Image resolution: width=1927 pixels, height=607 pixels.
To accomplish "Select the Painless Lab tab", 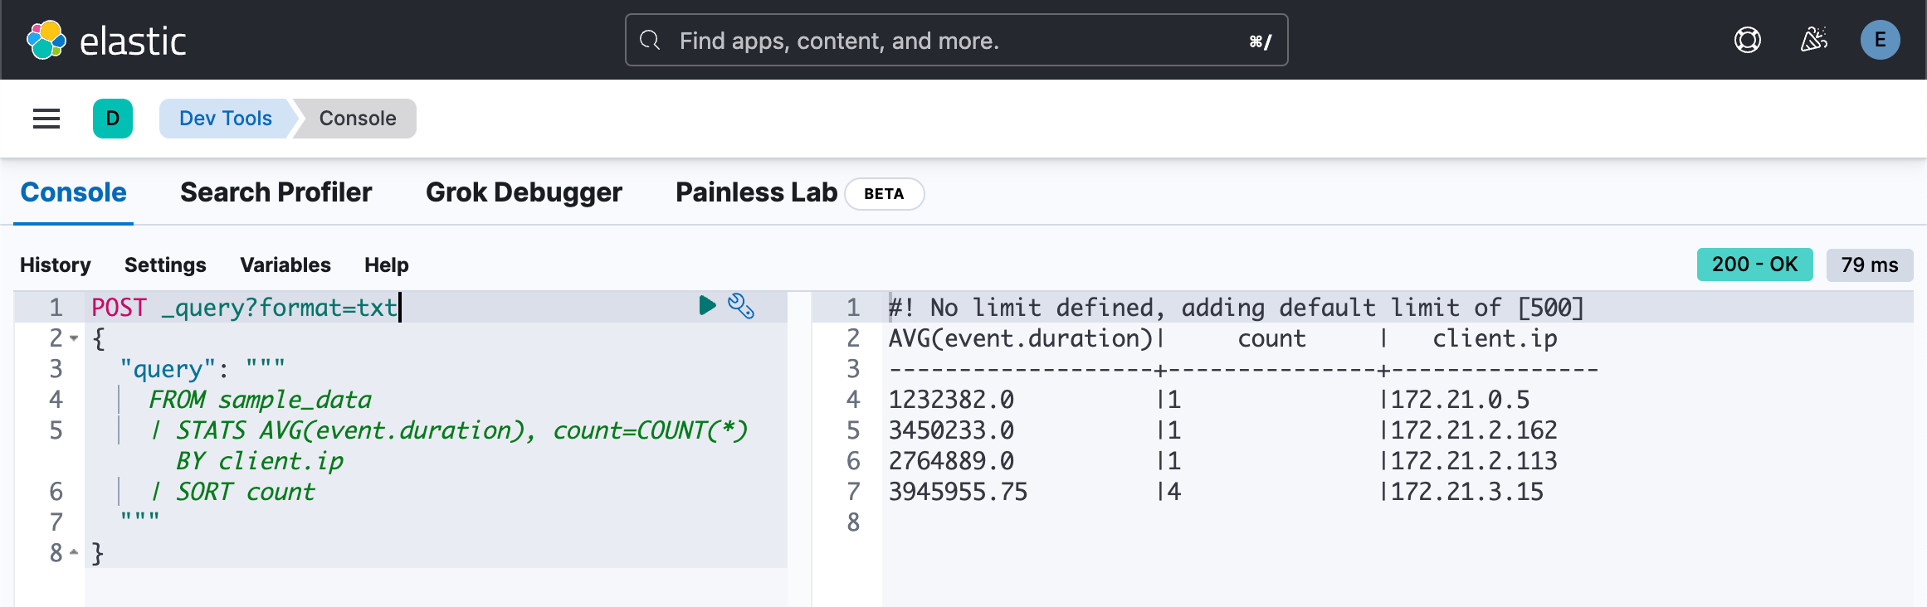I will 756,192.
